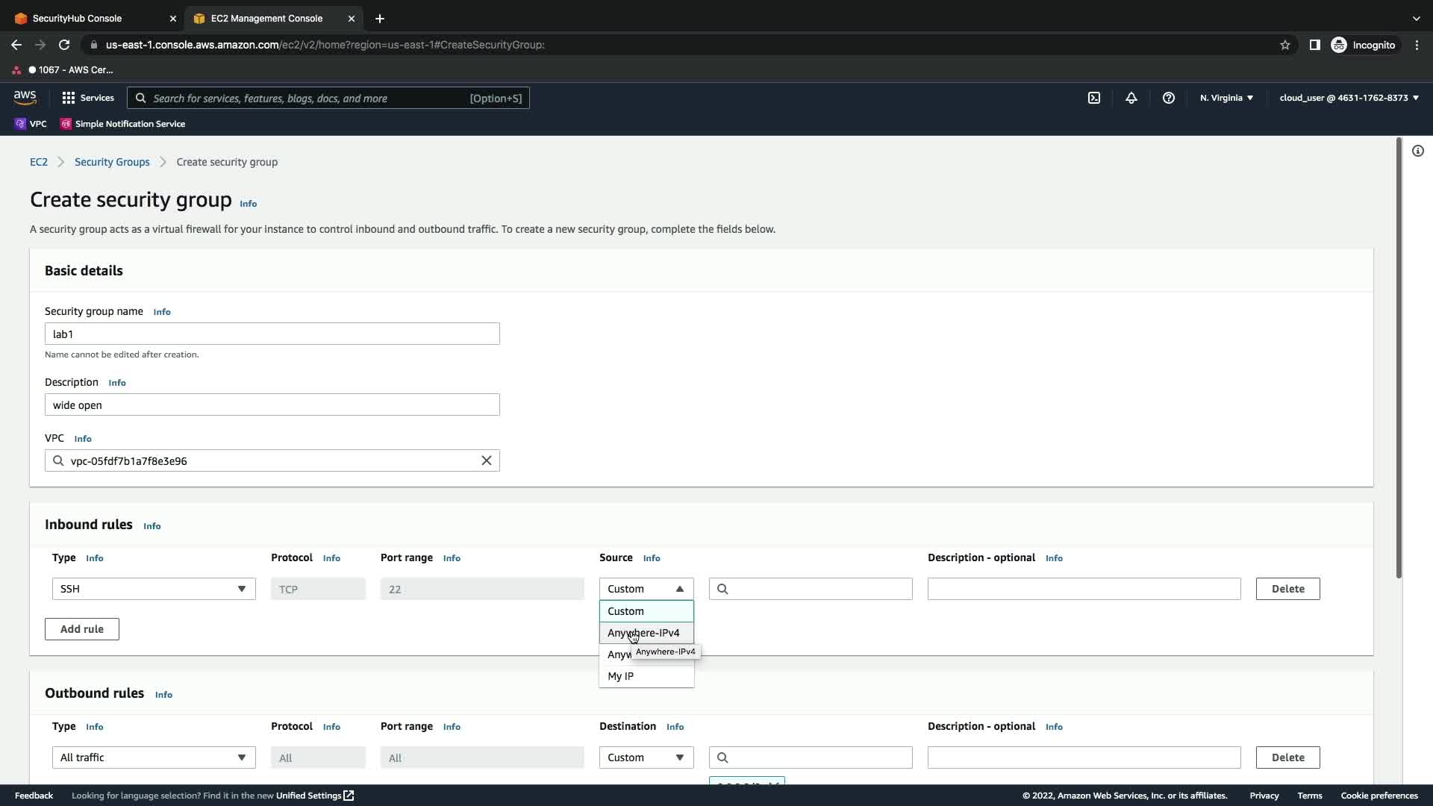Open the info panel icon at right edge

pyautogui.click(x=1417, y=151)
